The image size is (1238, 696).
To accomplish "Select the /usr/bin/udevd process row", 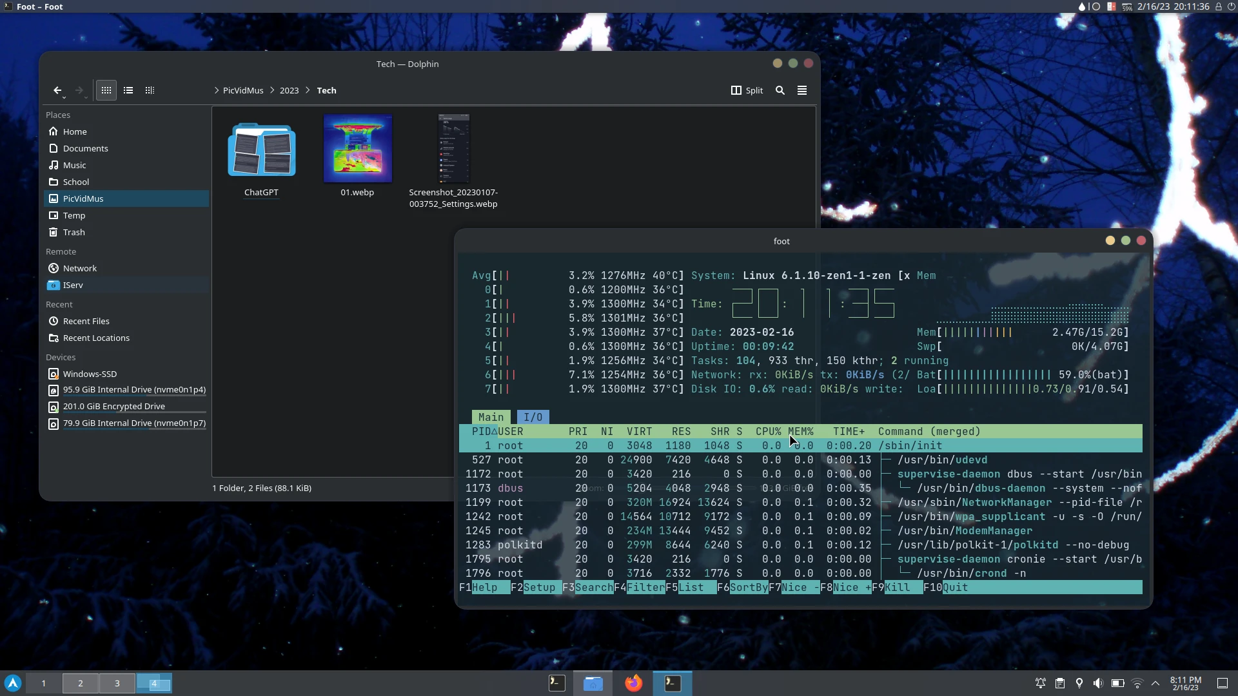I will (800, 459).
